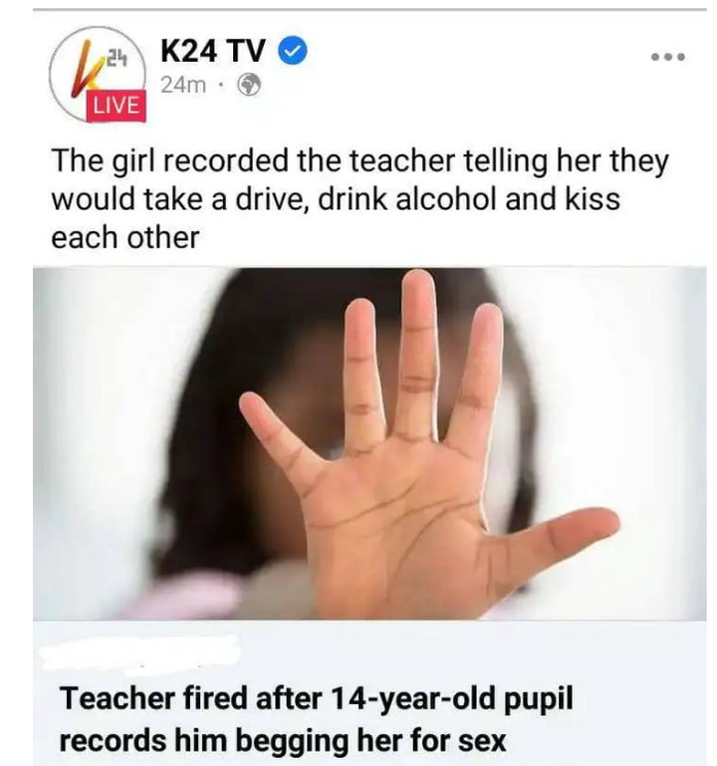Open the article image of raised hand
This screenshot has height=766, width=717.
[369, 443]
